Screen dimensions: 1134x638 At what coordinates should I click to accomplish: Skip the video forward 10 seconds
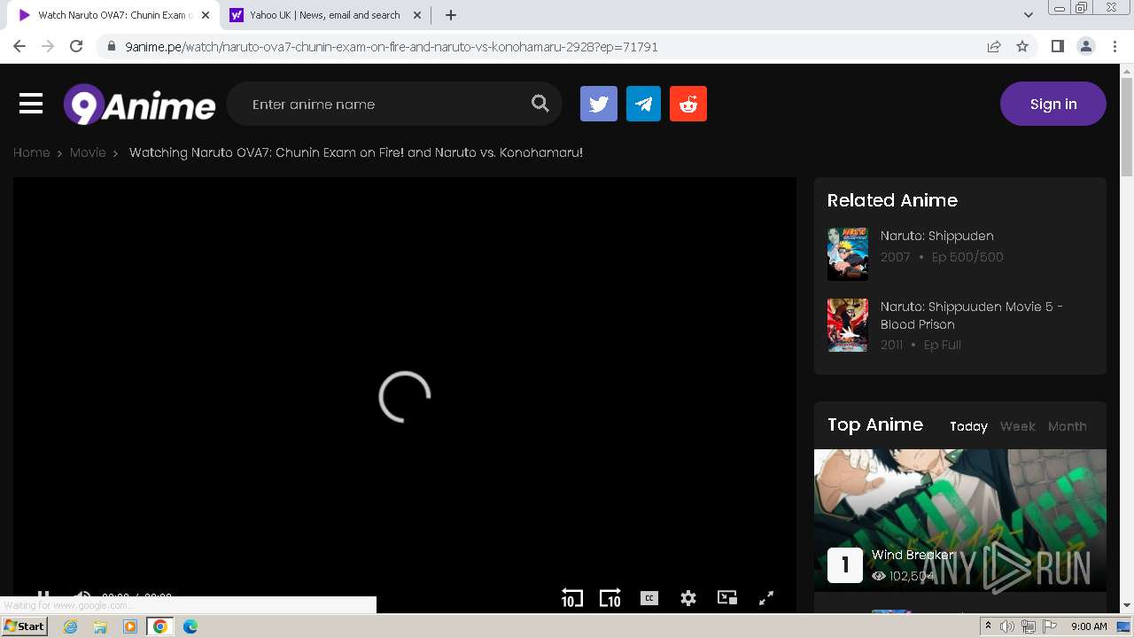(610, 598)
